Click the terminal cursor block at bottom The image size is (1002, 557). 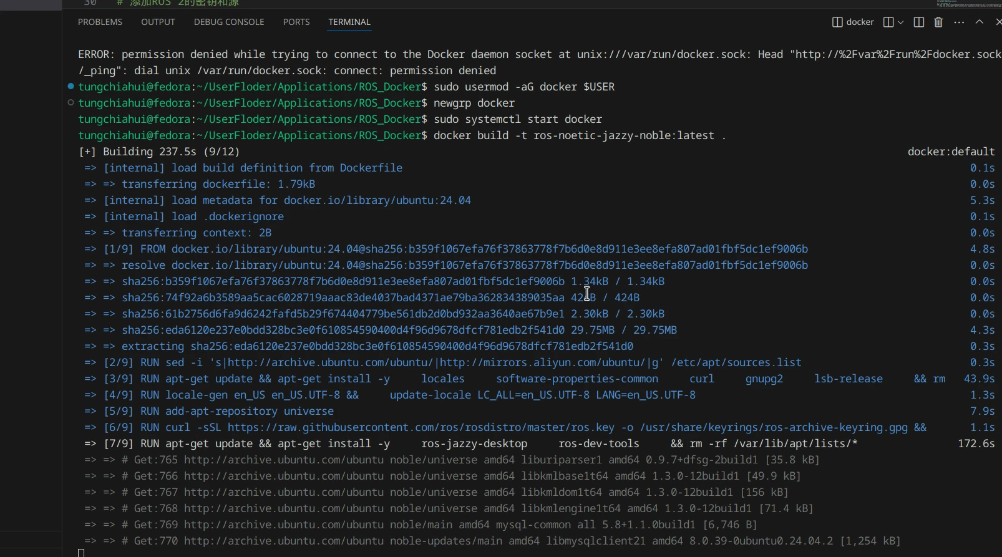[x=81, y=553]
